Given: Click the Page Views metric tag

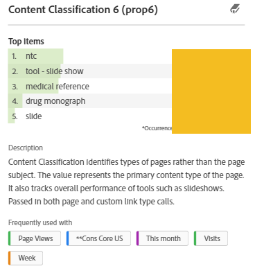Looking at the screenshot, I should pos(35,238).
